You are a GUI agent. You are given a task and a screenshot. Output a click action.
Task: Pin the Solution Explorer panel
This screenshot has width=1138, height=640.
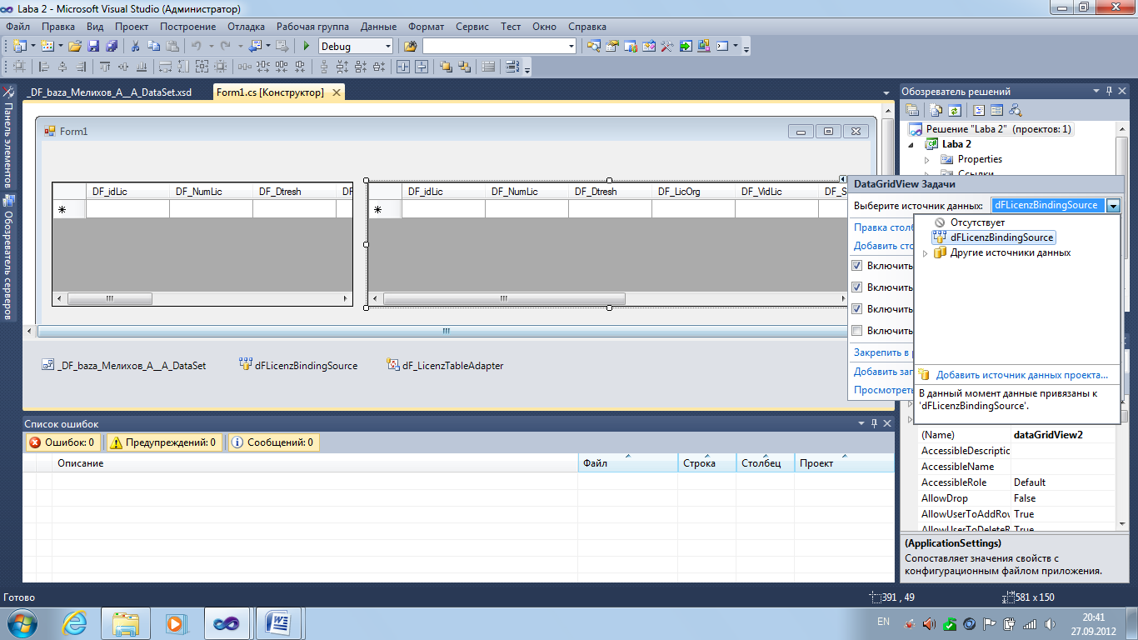tap(1108, 92)
